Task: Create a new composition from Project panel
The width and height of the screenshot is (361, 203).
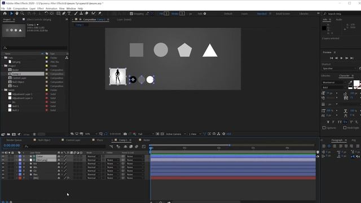Action: [x=14, y=134]
